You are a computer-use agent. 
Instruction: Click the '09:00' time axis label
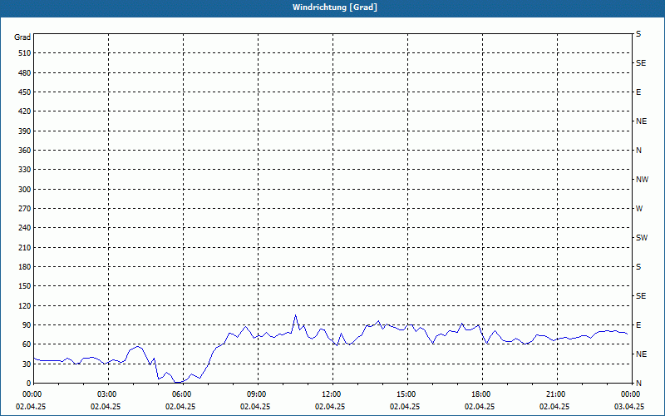[x=258, y=394]
